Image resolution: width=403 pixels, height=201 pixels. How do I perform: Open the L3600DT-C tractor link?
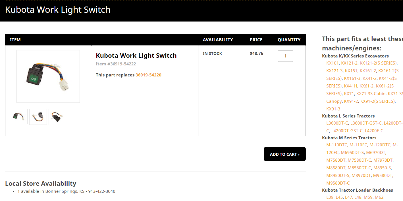click(x=337, y=123)
